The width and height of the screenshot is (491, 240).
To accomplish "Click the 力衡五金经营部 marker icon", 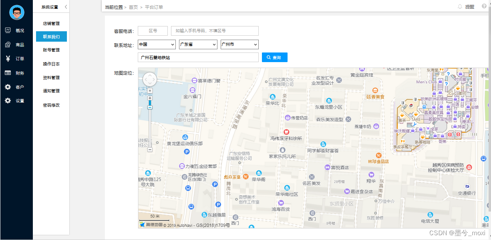I will pyautogui.click(x=181, y=166).
